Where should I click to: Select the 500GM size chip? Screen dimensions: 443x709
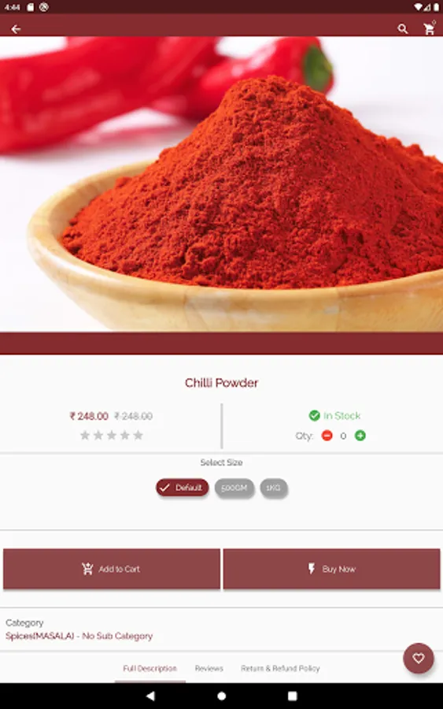tap(234, 488)
